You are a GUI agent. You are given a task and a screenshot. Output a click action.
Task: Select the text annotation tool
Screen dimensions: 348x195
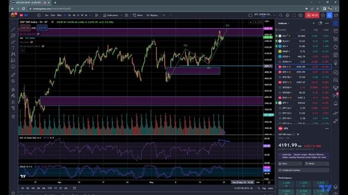pyautogui.click(x=13, y=48)
